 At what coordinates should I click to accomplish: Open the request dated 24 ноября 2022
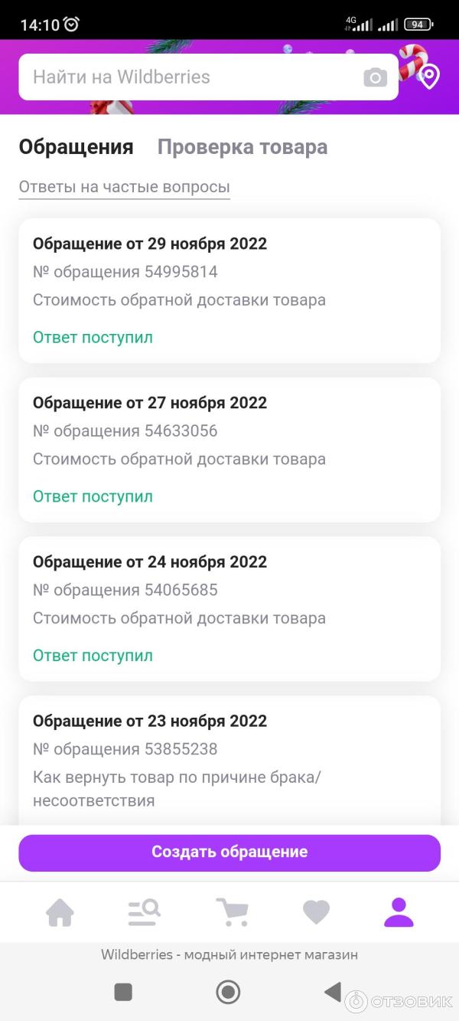pyautogui.click(x=229, y=609)
